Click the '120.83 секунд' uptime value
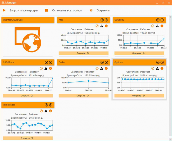The width and height of the screenshot is (172, 141). coord(92,33)
